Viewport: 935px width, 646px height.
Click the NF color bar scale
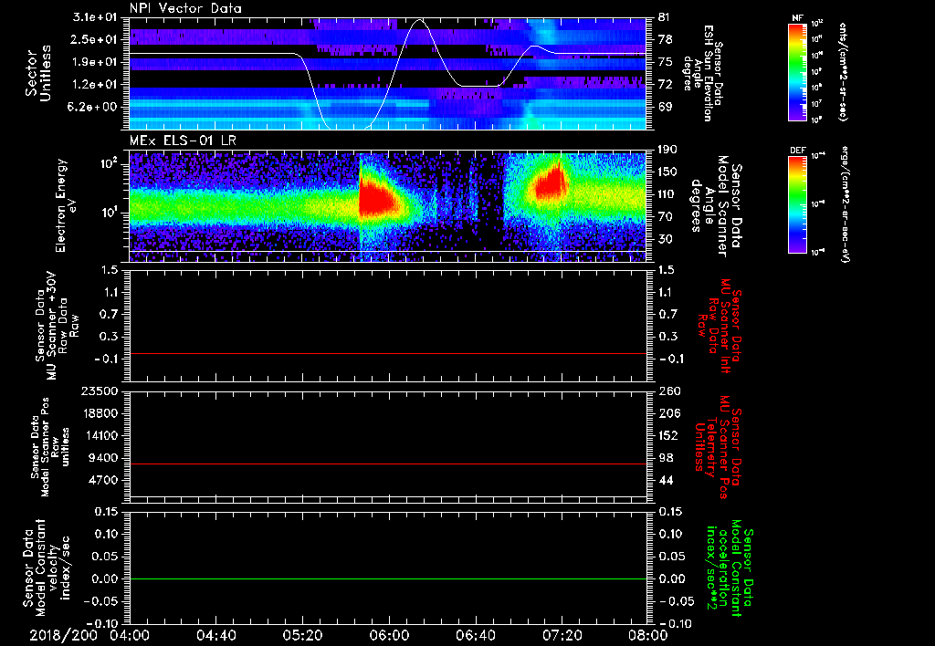coord(798,71)
